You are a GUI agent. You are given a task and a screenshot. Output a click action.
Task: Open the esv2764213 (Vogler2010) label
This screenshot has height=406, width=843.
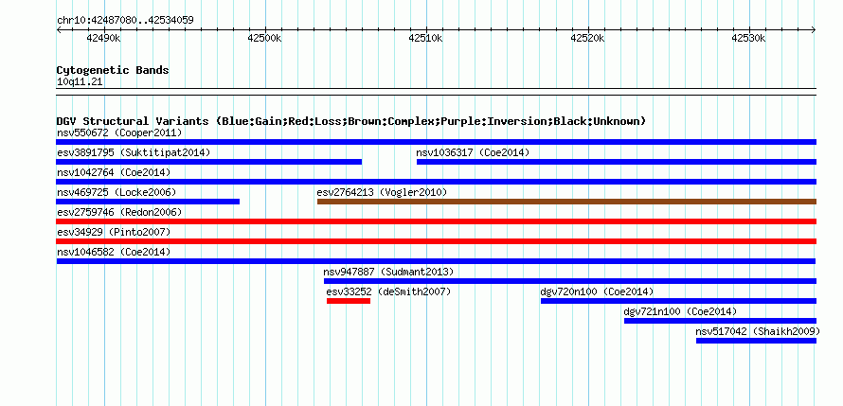[x=382, y=192]
